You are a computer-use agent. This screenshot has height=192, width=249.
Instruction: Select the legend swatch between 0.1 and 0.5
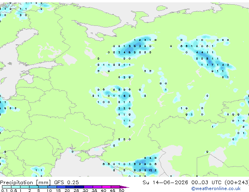7,187
